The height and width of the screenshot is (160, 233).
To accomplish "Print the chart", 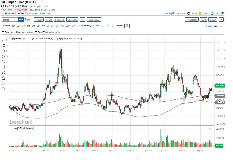I will click(x=203, y=20).
